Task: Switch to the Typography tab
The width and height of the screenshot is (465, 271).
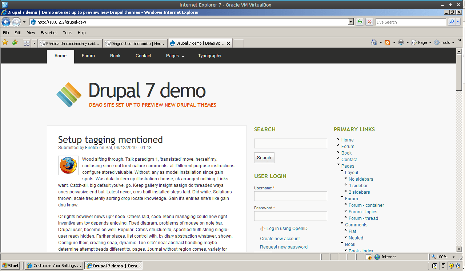Action: coord(209,56)
